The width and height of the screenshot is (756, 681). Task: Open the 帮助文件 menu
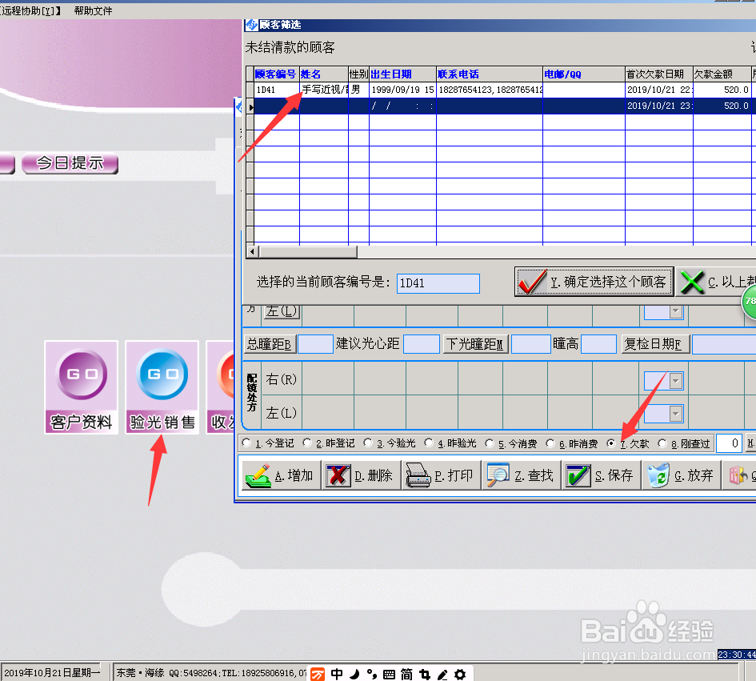(x=93, y=10)
